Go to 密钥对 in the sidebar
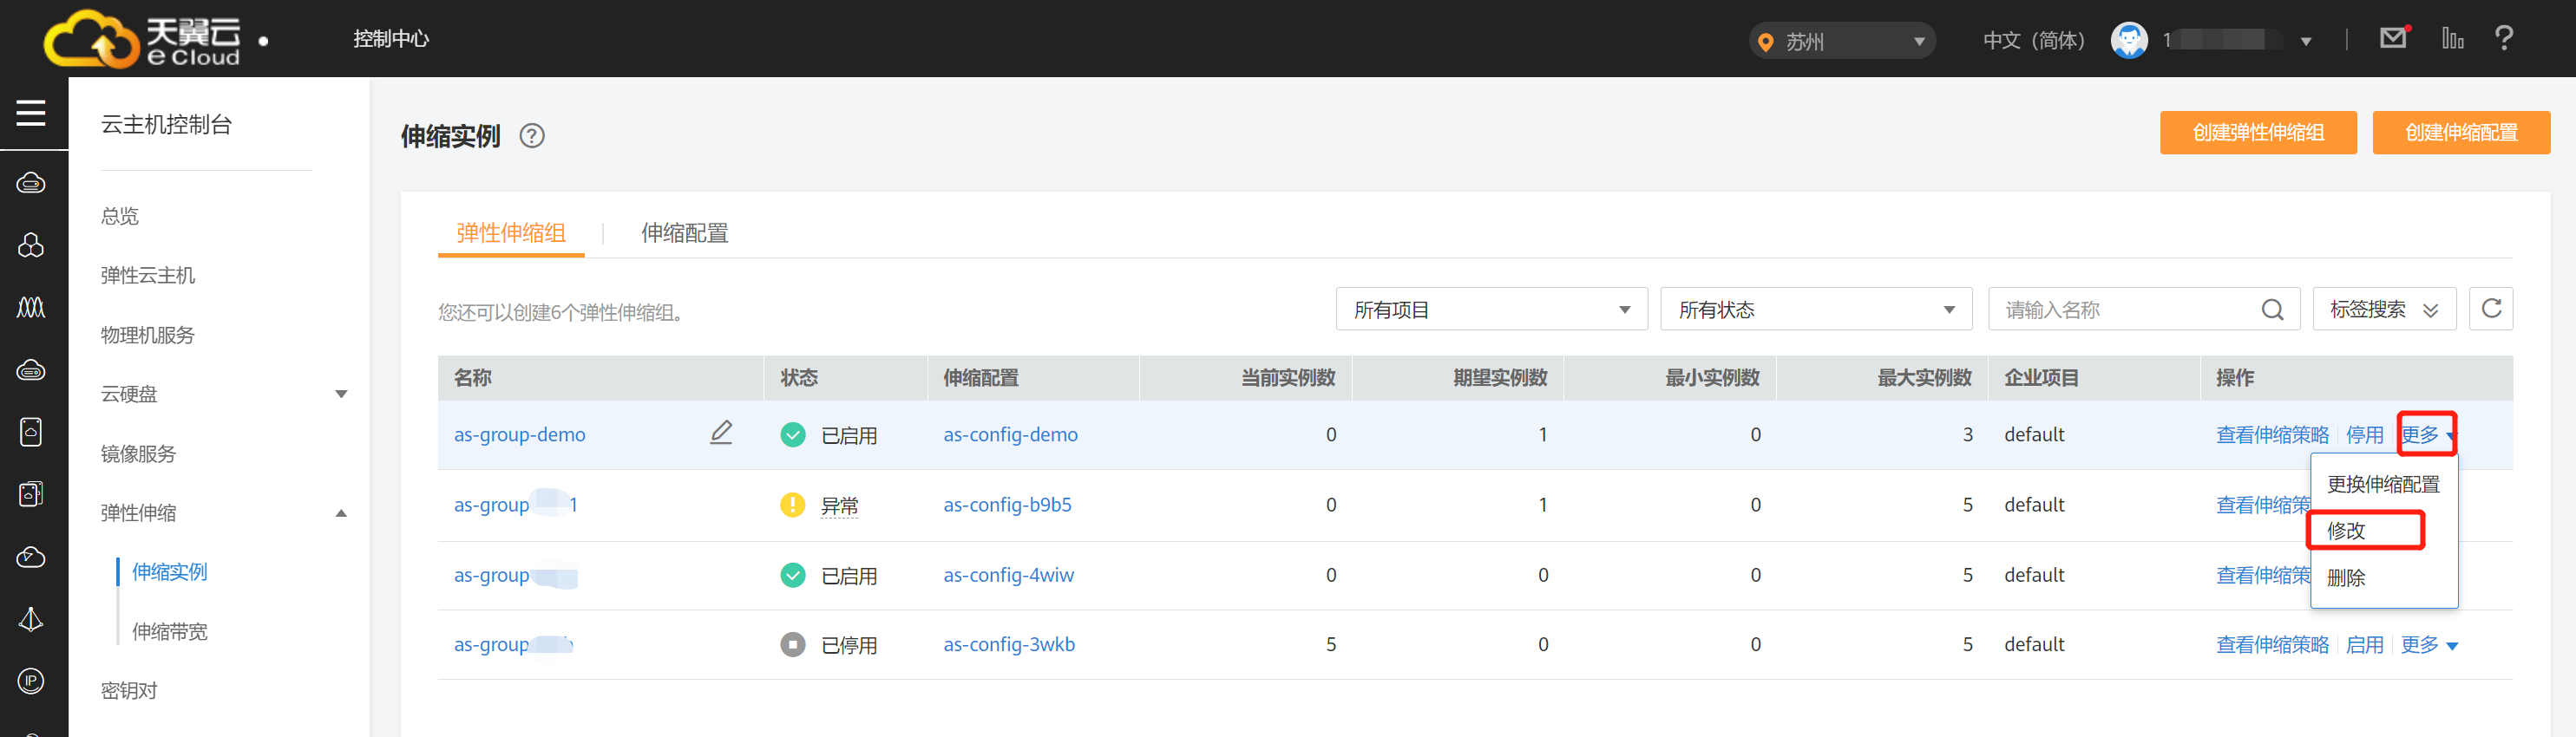2576x737 pixels. [x=128, y=691]
